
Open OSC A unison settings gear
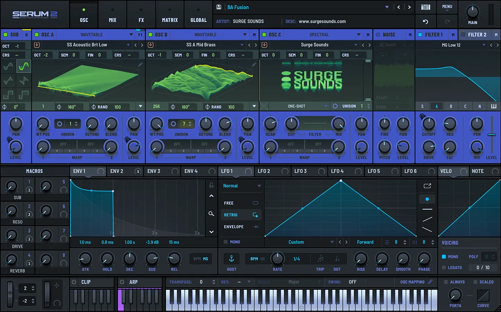coord(59,124)
